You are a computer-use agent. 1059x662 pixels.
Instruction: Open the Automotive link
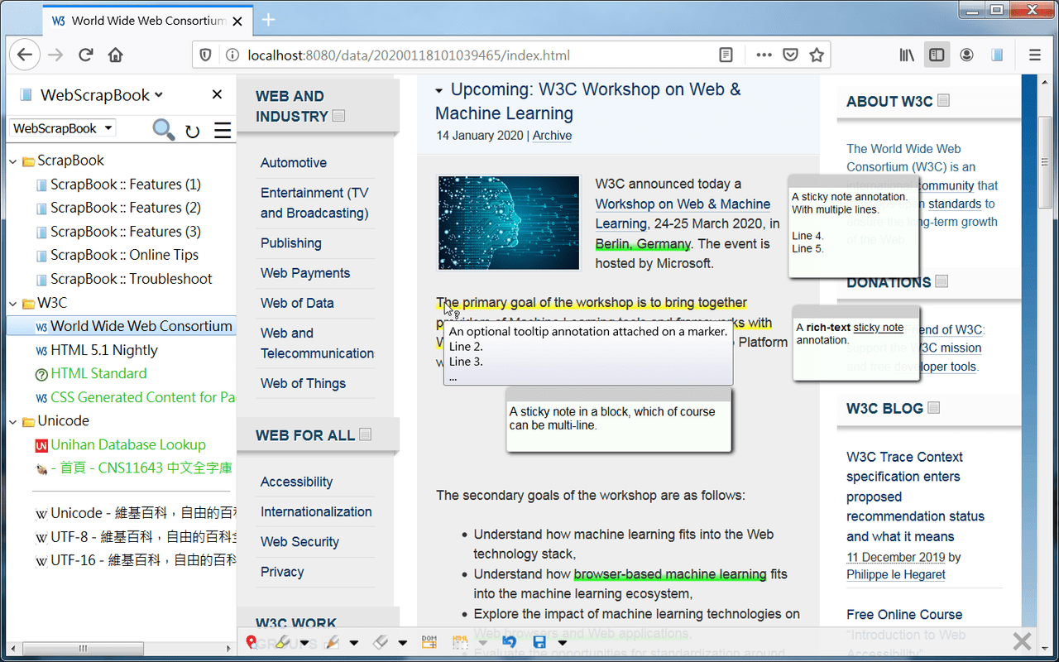294,163
